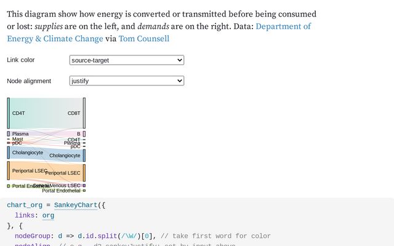Screen dimensions: 394x246
Task: Select the right Cholangiocyte node bar
Action: click(x=84, y=155)
